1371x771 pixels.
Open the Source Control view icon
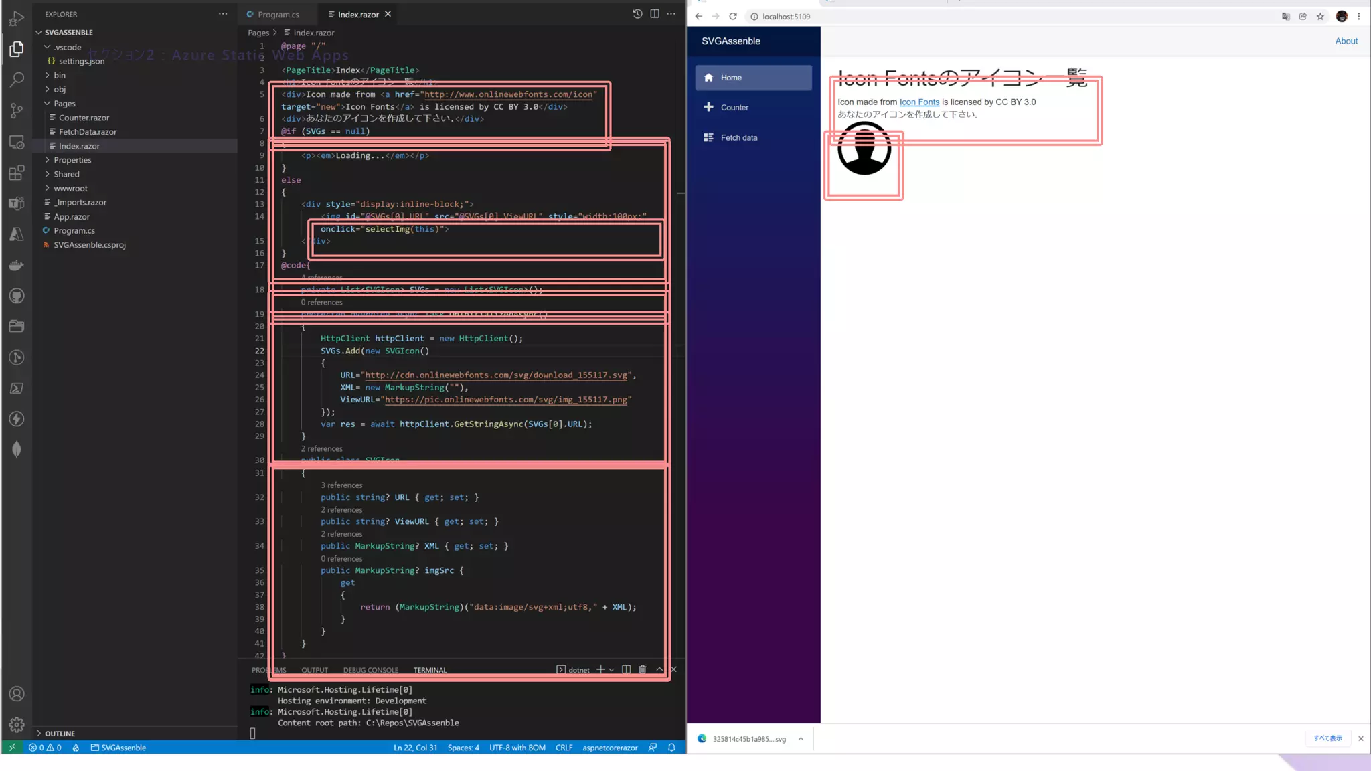17,110
